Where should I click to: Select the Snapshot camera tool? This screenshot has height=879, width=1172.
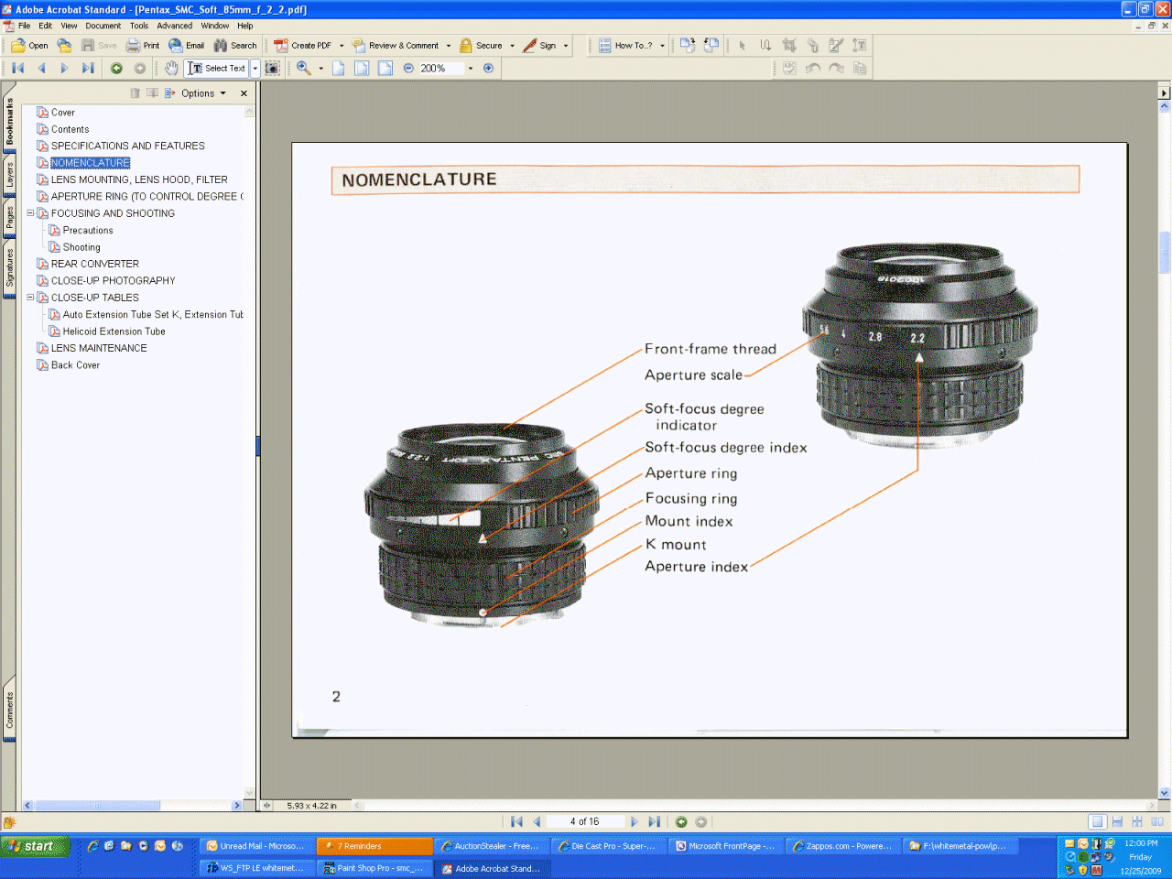[x=272, y=68]
